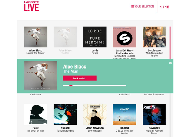This screenshot has width=188, height=137.
Task: Select the Spinnin' Records Lana Del Rey cover
Action: tap(124, 37)
